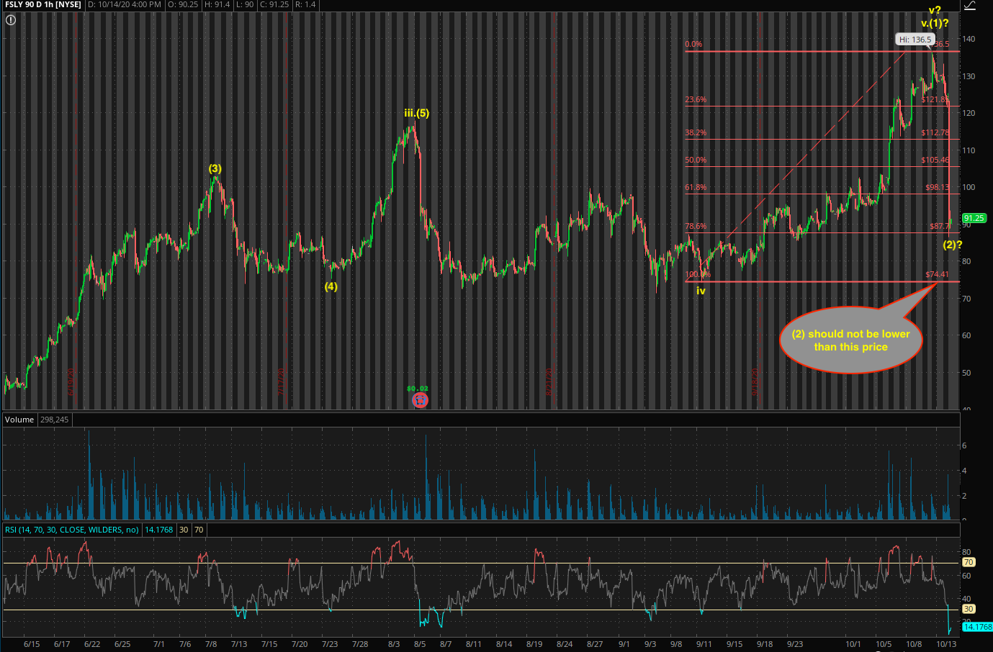Select the gray annotation callout bubble
993x652 pixels.
point(850,340)
